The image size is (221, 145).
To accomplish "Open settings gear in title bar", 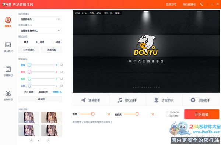I will click(x=202, y=4).
